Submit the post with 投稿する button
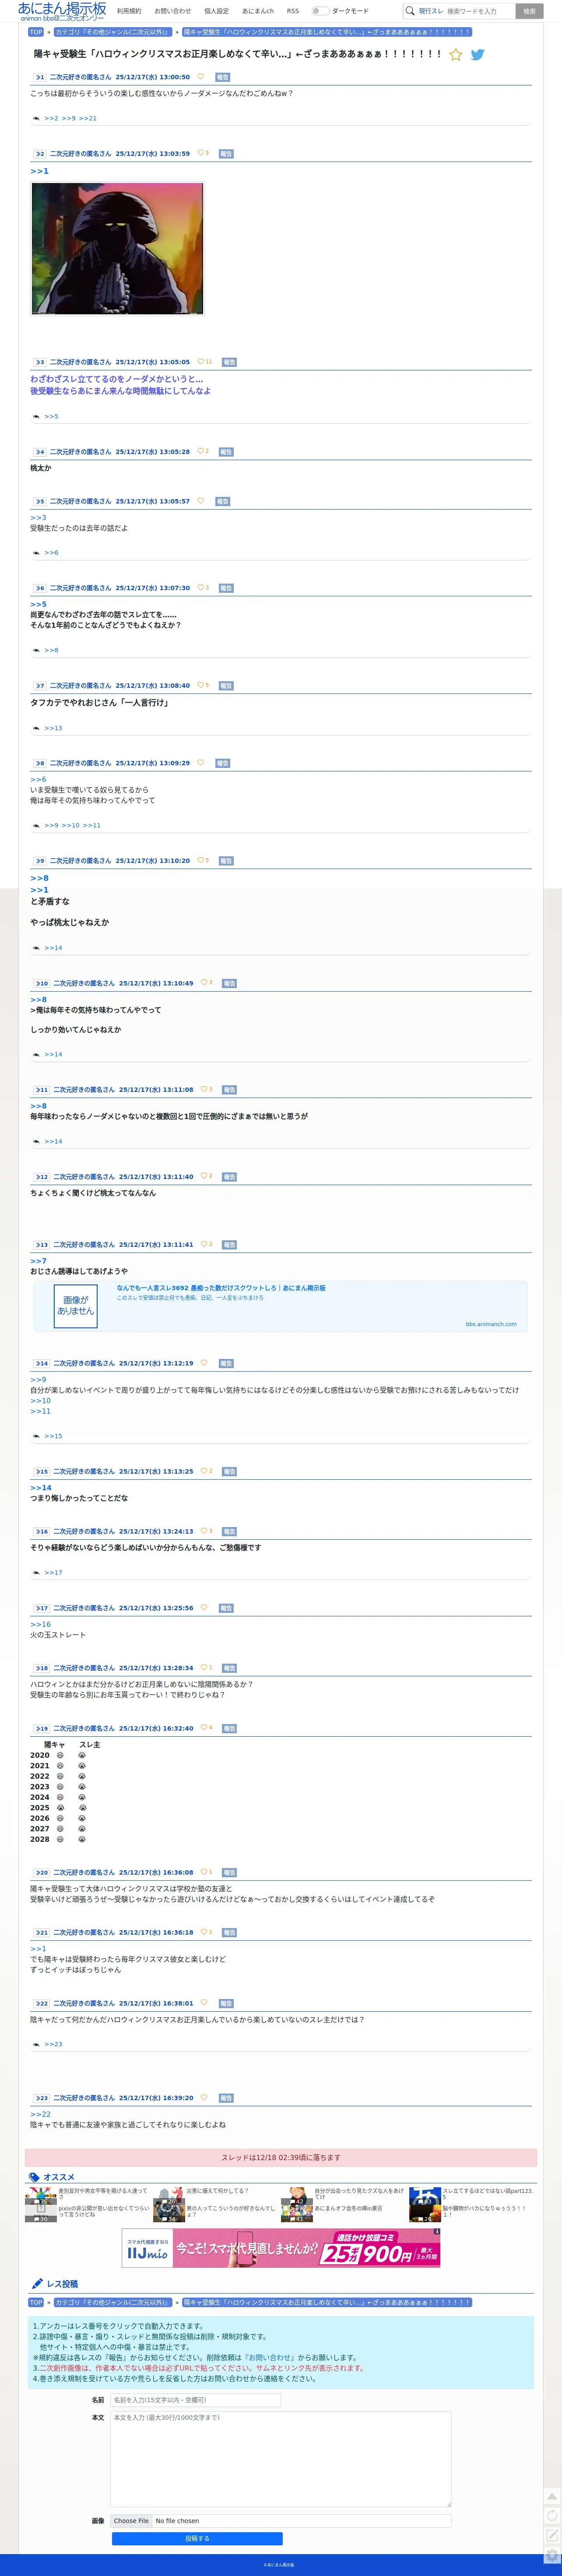 197,2538
